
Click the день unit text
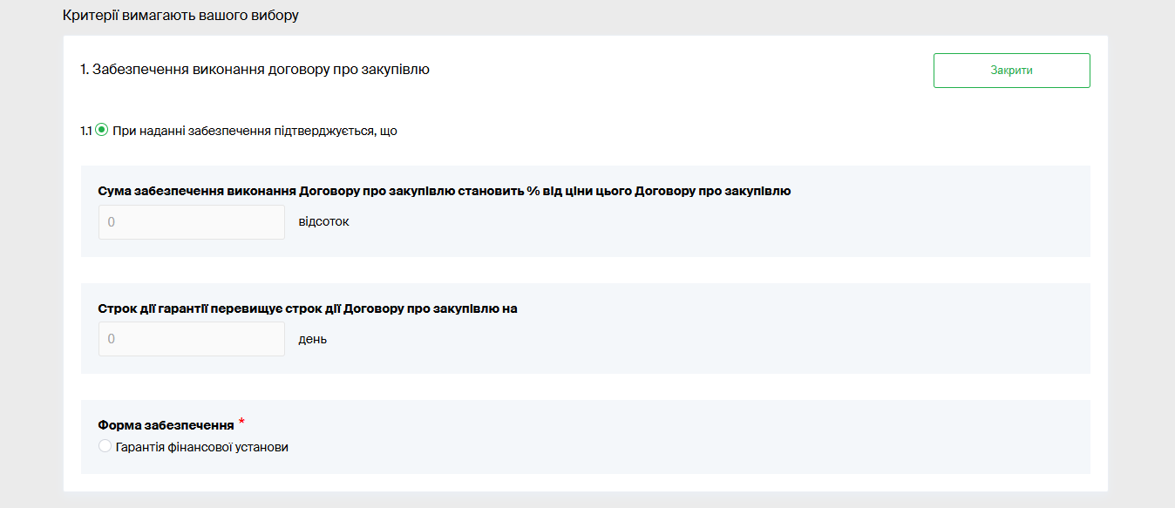[x=313, y=339]
